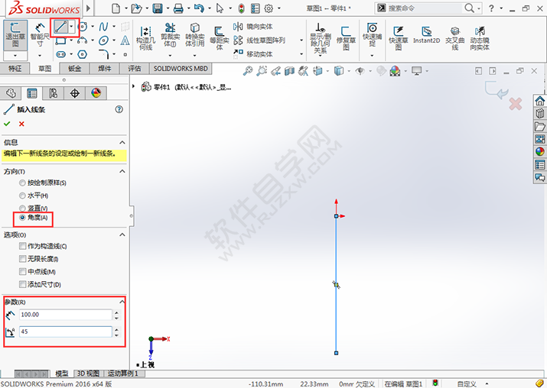Screen dimensions: 547x388
Task: Collapse the 选项(O) section
Action: (x=122, y=234)
